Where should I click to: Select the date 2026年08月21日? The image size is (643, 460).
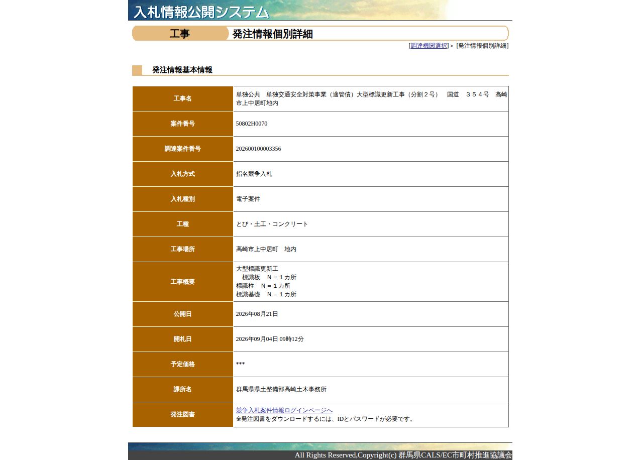click(x=257, y=314)
